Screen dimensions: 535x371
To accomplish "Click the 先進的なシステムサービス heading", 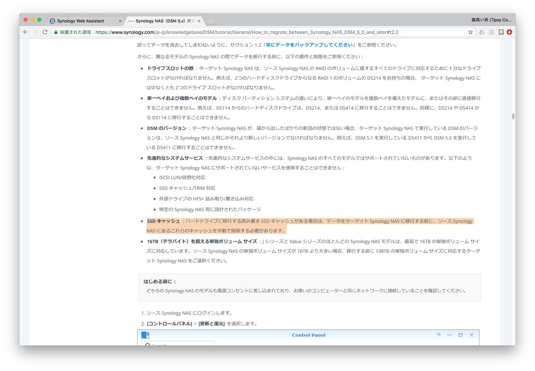I will [x=175, y=159].
